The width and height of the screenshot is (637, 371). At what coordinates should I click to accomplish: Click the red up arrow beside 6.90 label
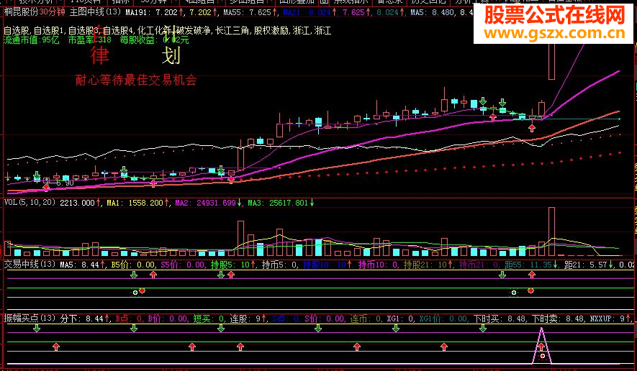pyautogui.click(x=46, y=187)
